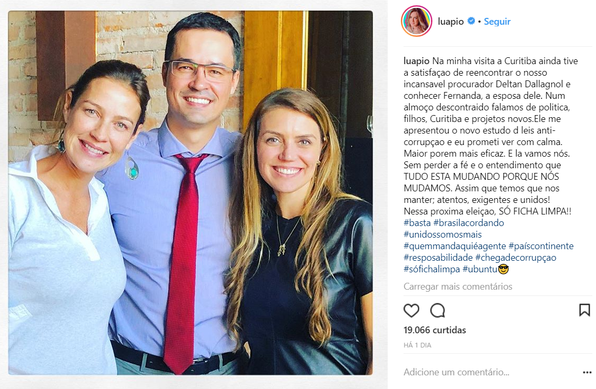Follow the account using Seguir

tap(497, 22)
